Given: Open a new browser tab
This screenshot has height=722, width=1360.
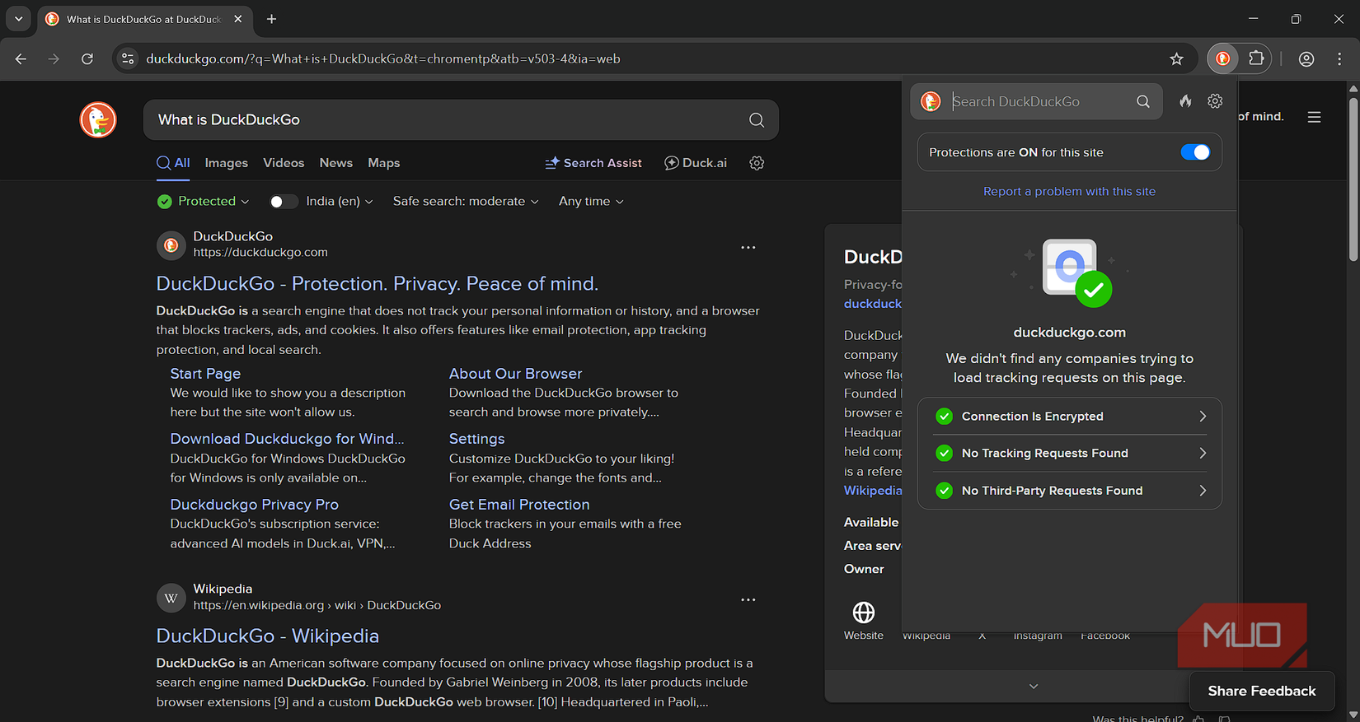Looking at the screenshot, I should (271, 18).
